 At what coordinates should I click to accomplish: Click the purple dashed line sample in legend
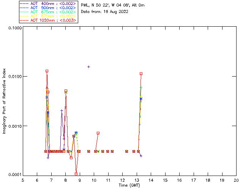[24, 3]
